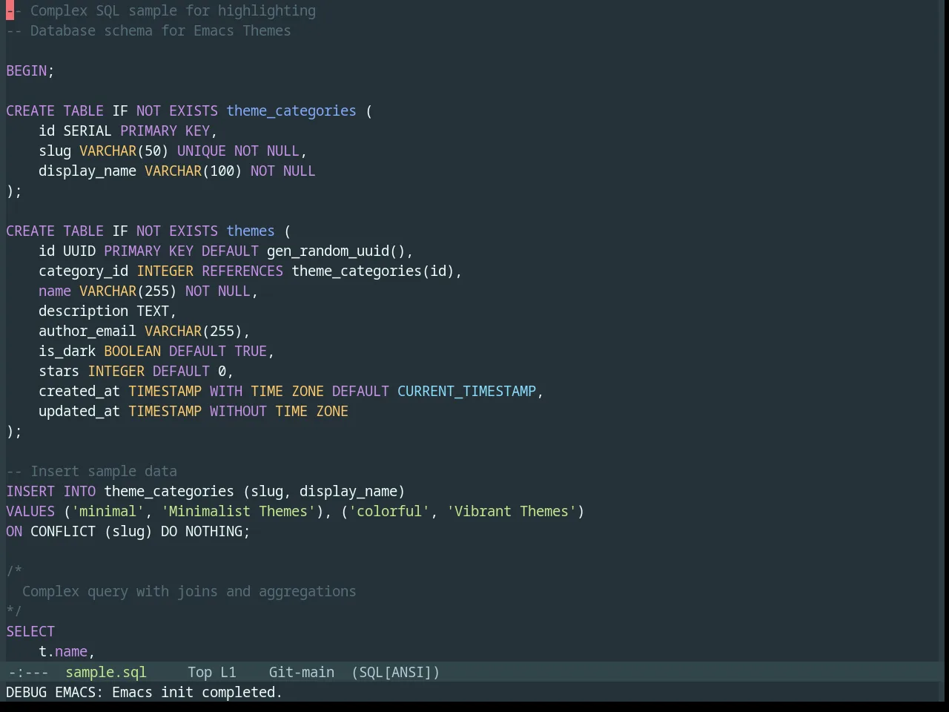This screenshot has width=949, height=712.
Task: Click 'INSERT' keyword in the insert statement
Action: (30, 491)
